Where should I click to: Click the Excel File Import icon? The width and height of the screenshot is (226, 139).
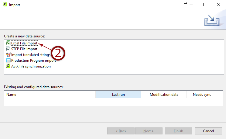tap(8, 43)
